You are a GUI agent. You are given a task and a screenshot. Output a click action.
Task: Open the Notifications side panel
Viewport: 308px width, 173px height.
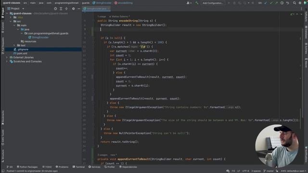(x=306, y=154)
